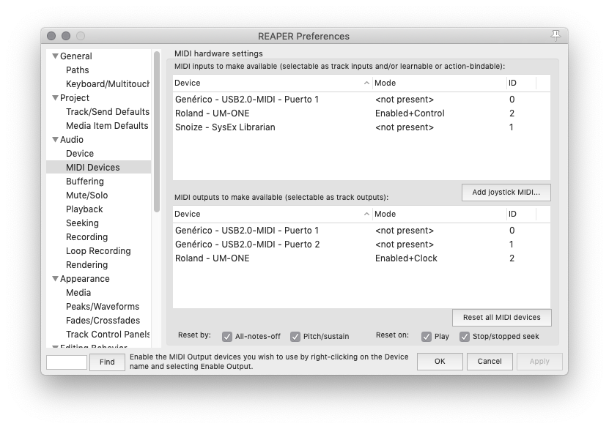
Task: Sort MIDI inputs by Device column
Action: pos(273,83)
